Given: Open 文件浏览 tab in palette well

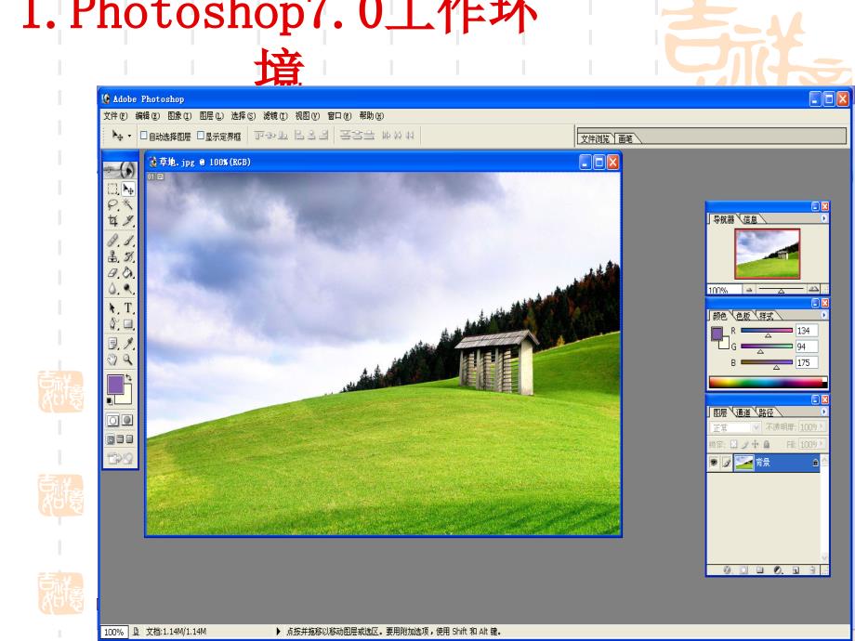Looking at the screenshot, I should pyautogui.click(x=596, y=139).
